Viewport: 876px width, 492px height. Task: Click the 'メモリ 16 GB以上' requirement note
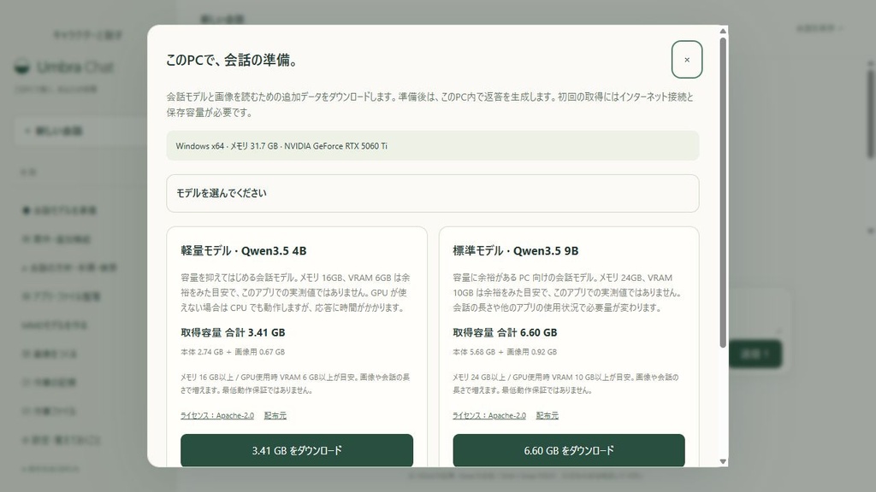point(295,384)
